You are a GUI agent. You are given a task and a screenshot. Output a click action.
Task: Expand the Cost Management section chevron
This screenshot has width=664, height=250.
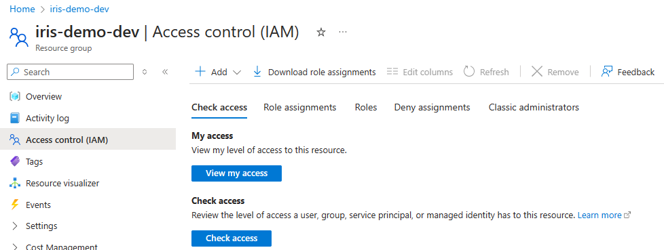(15, 247)
